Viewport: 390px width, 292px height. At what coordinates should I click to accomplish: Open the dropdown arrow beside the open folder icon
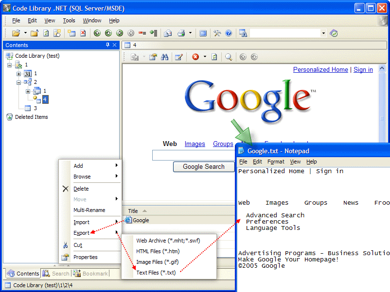pyautogui.click(x=25, y=33)
